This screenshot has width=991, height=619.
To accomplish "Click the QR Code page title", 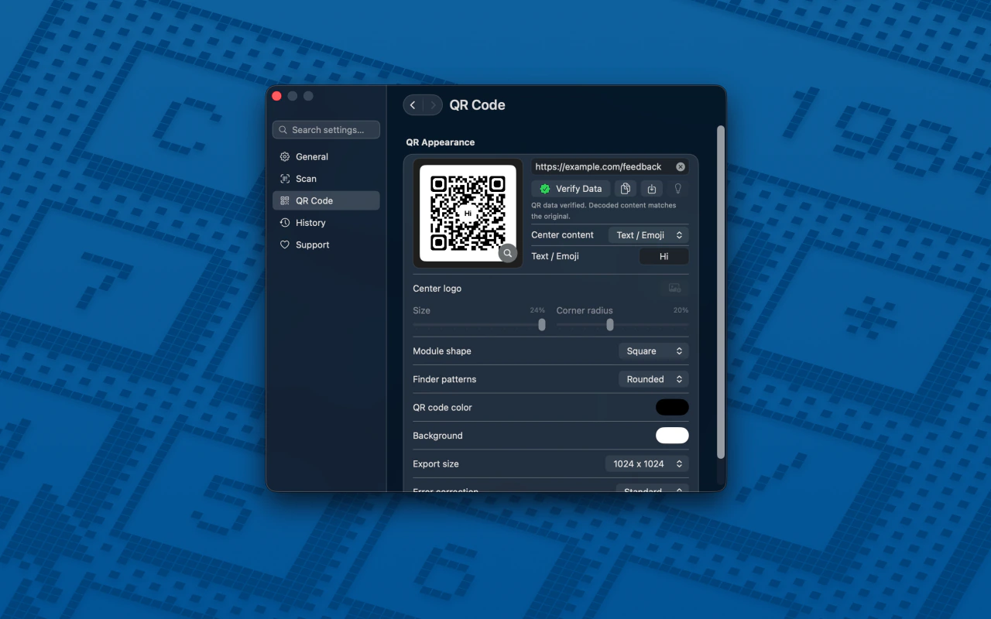I will click(477, 105).
